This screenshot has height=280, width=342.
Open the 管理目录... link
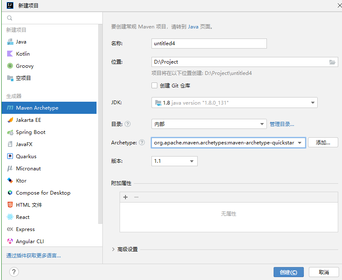[x=282, y=124]
